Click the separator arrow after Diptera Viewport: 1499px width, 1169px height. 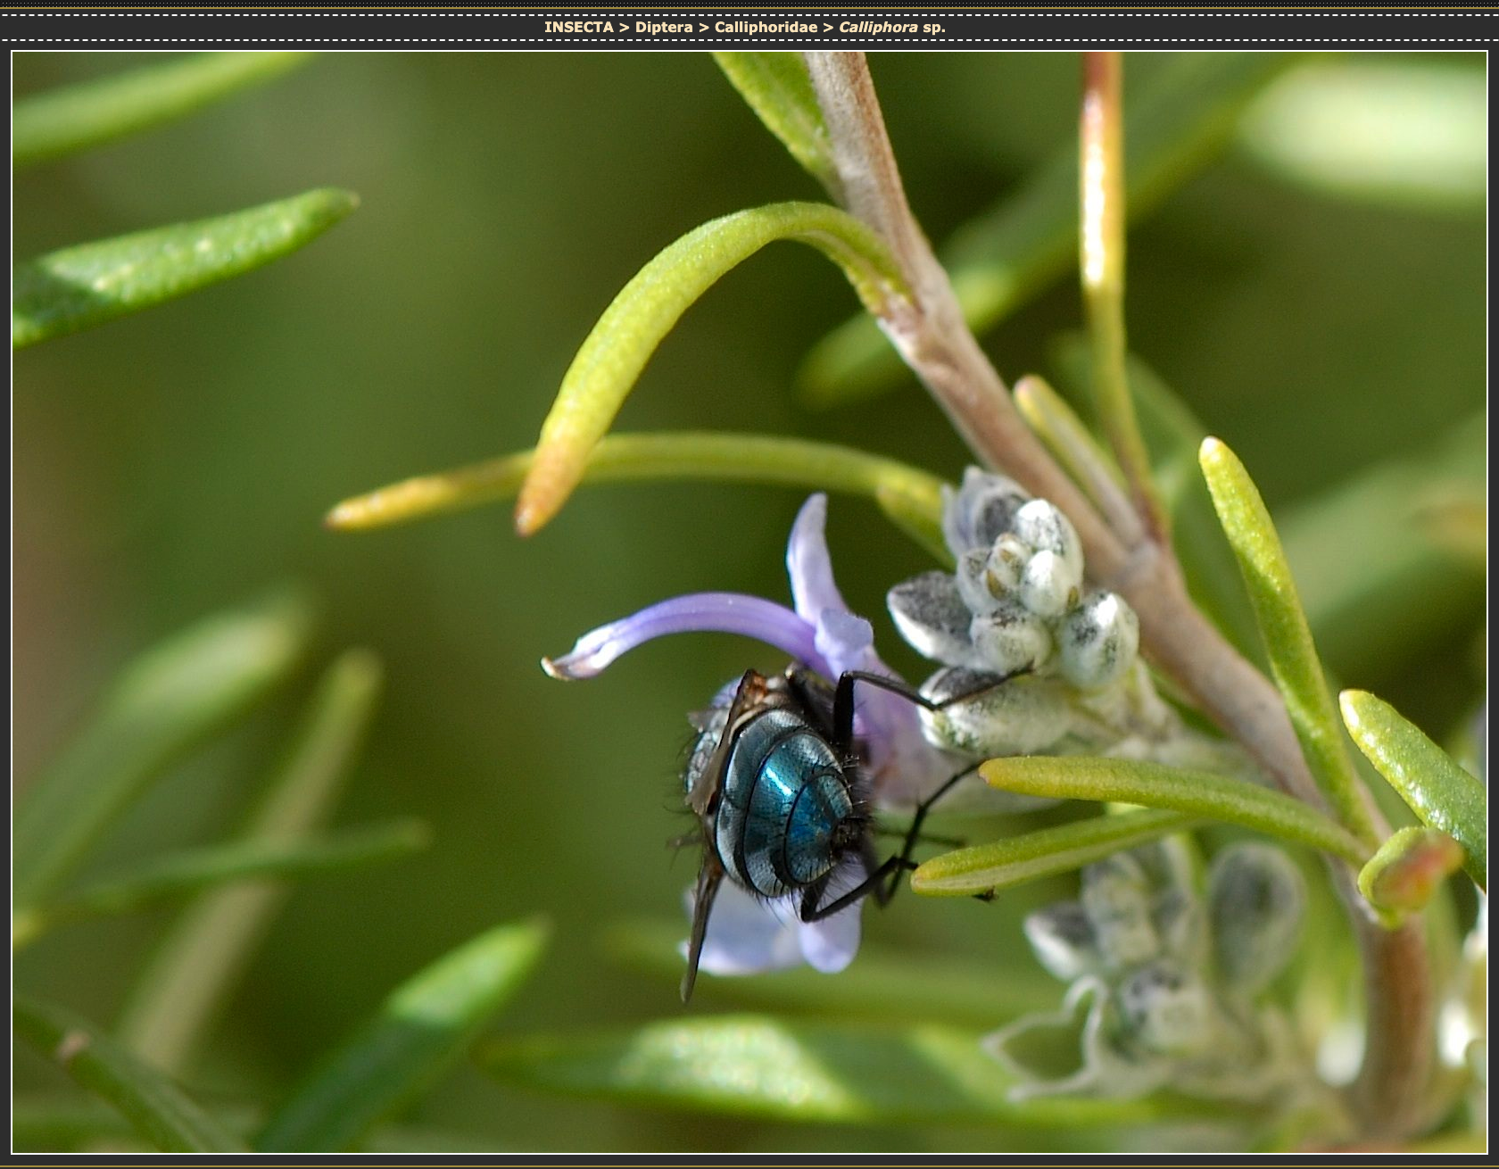pos(703,27)
